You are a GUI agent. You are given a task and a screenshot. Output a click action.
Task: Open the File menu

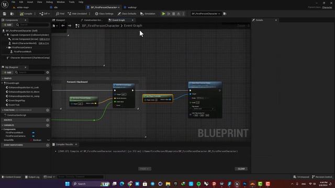pos(13,2)
